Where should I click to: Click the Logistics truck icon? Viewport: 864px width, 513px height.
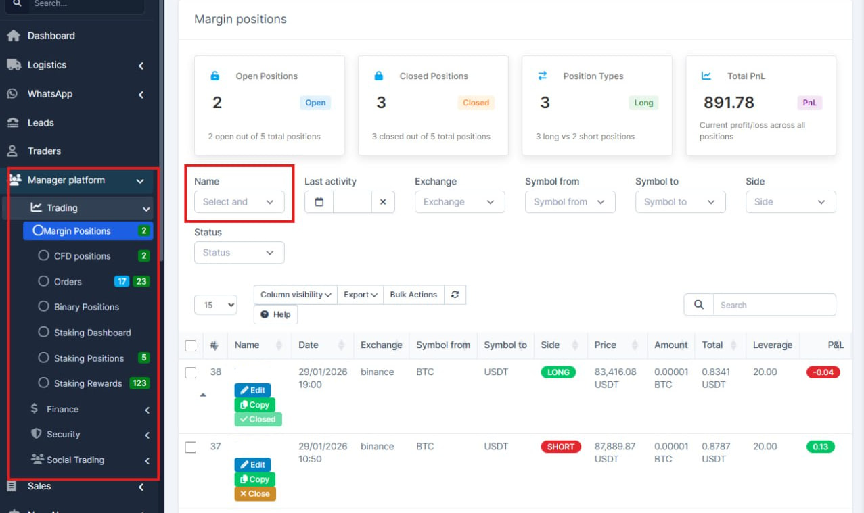click(x=14, y=65)
